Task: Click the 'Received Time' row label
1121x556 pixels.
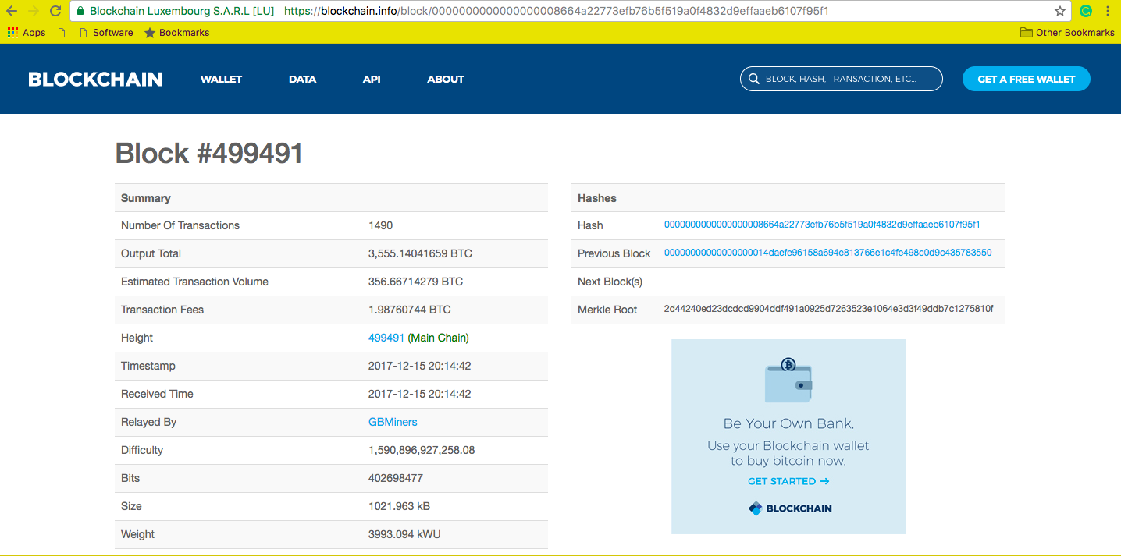Action: click(x=157, y=394)
